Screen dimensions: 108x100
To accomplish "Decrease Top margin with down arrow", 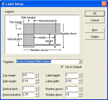I will pos(37,76).
